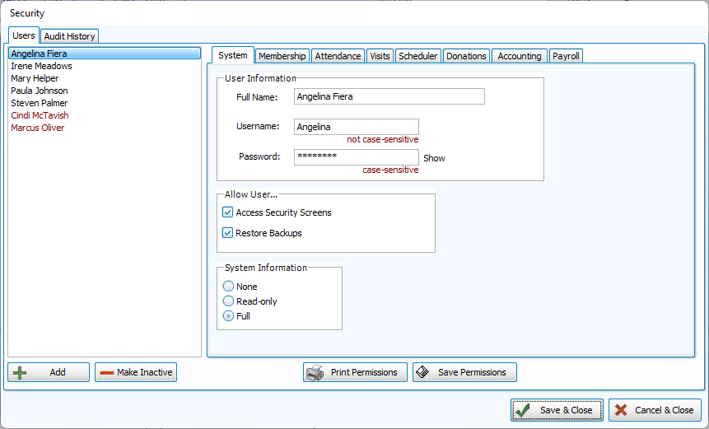Click the green checkmark Save & Close icon
Screen dimensions: 709x429
click(524, 410)
